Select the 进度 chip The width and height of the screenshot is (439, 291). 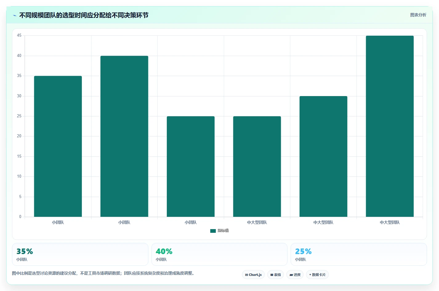(x=295, y=275)
